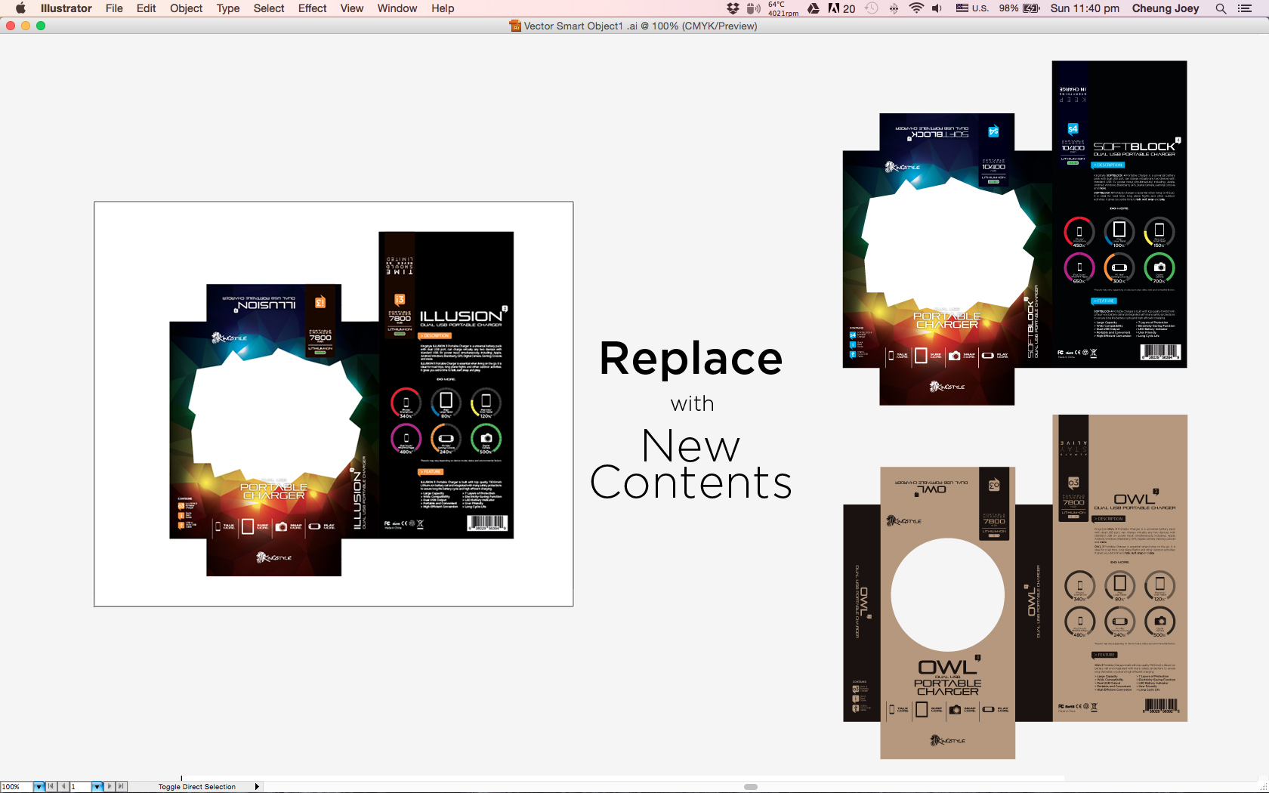This screenshot has height=793, width=1269.
Task: Open status bar options arrow
Action: coord(257,786)
